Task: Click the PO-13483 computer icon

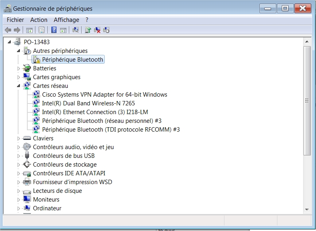Action: pyautogui.click(x=17, y=42)
